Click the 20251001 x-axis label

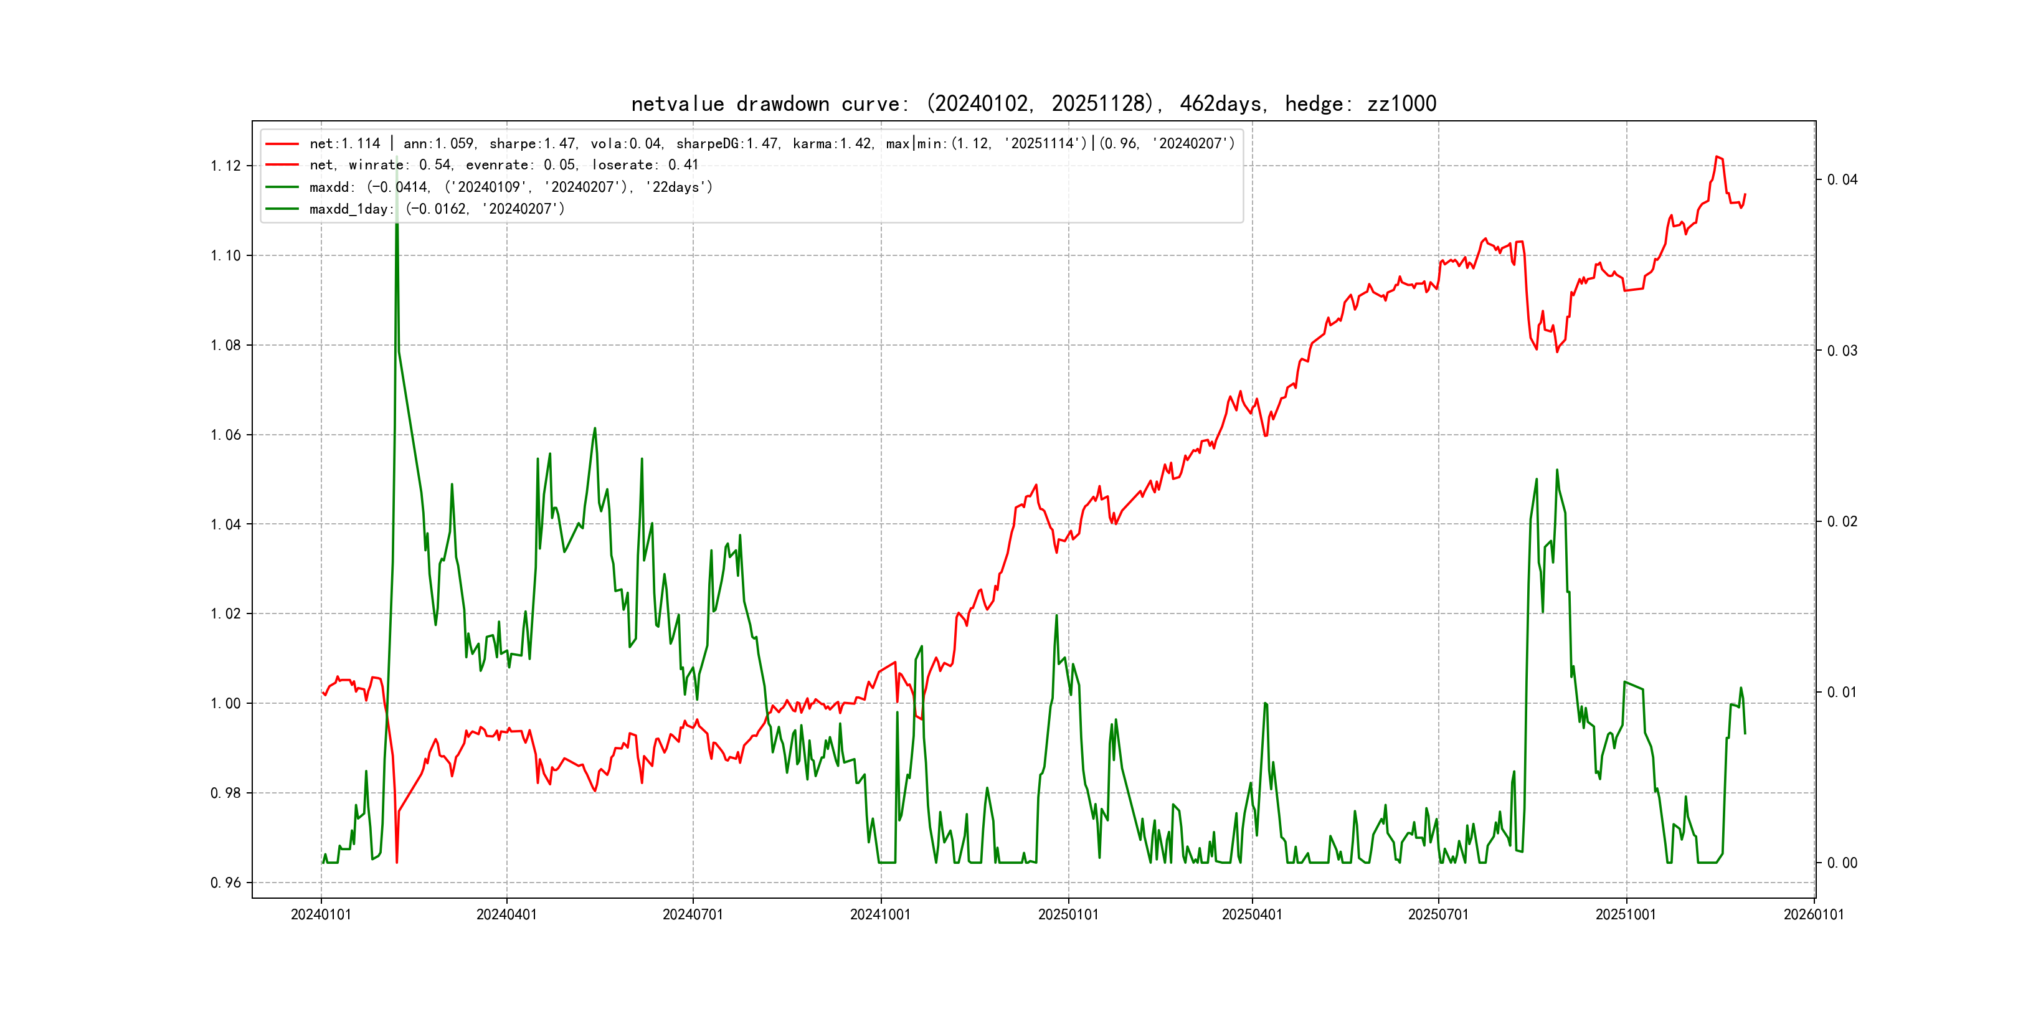coord(1626,915)
